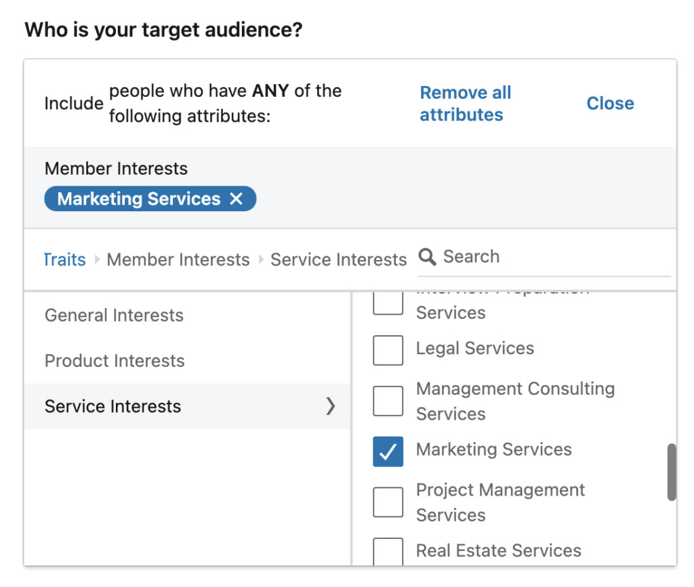Screen dimensions: 694x587
Task: Enable the Management Consulting Services checkbox
Action: 388,400
